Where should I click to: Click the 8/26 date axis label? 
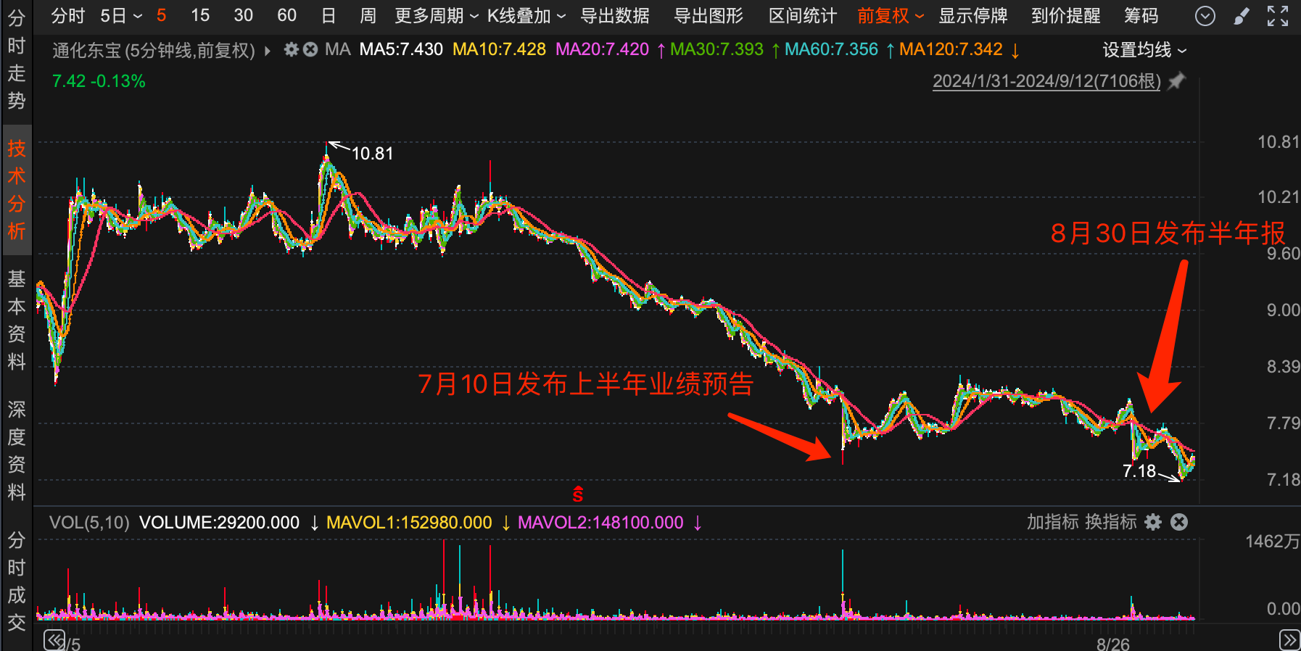pos(1112,644)
